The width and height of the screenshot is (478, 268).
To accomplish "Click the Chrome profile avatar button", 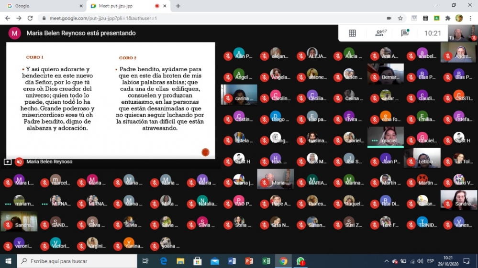I will coord(459,18).
